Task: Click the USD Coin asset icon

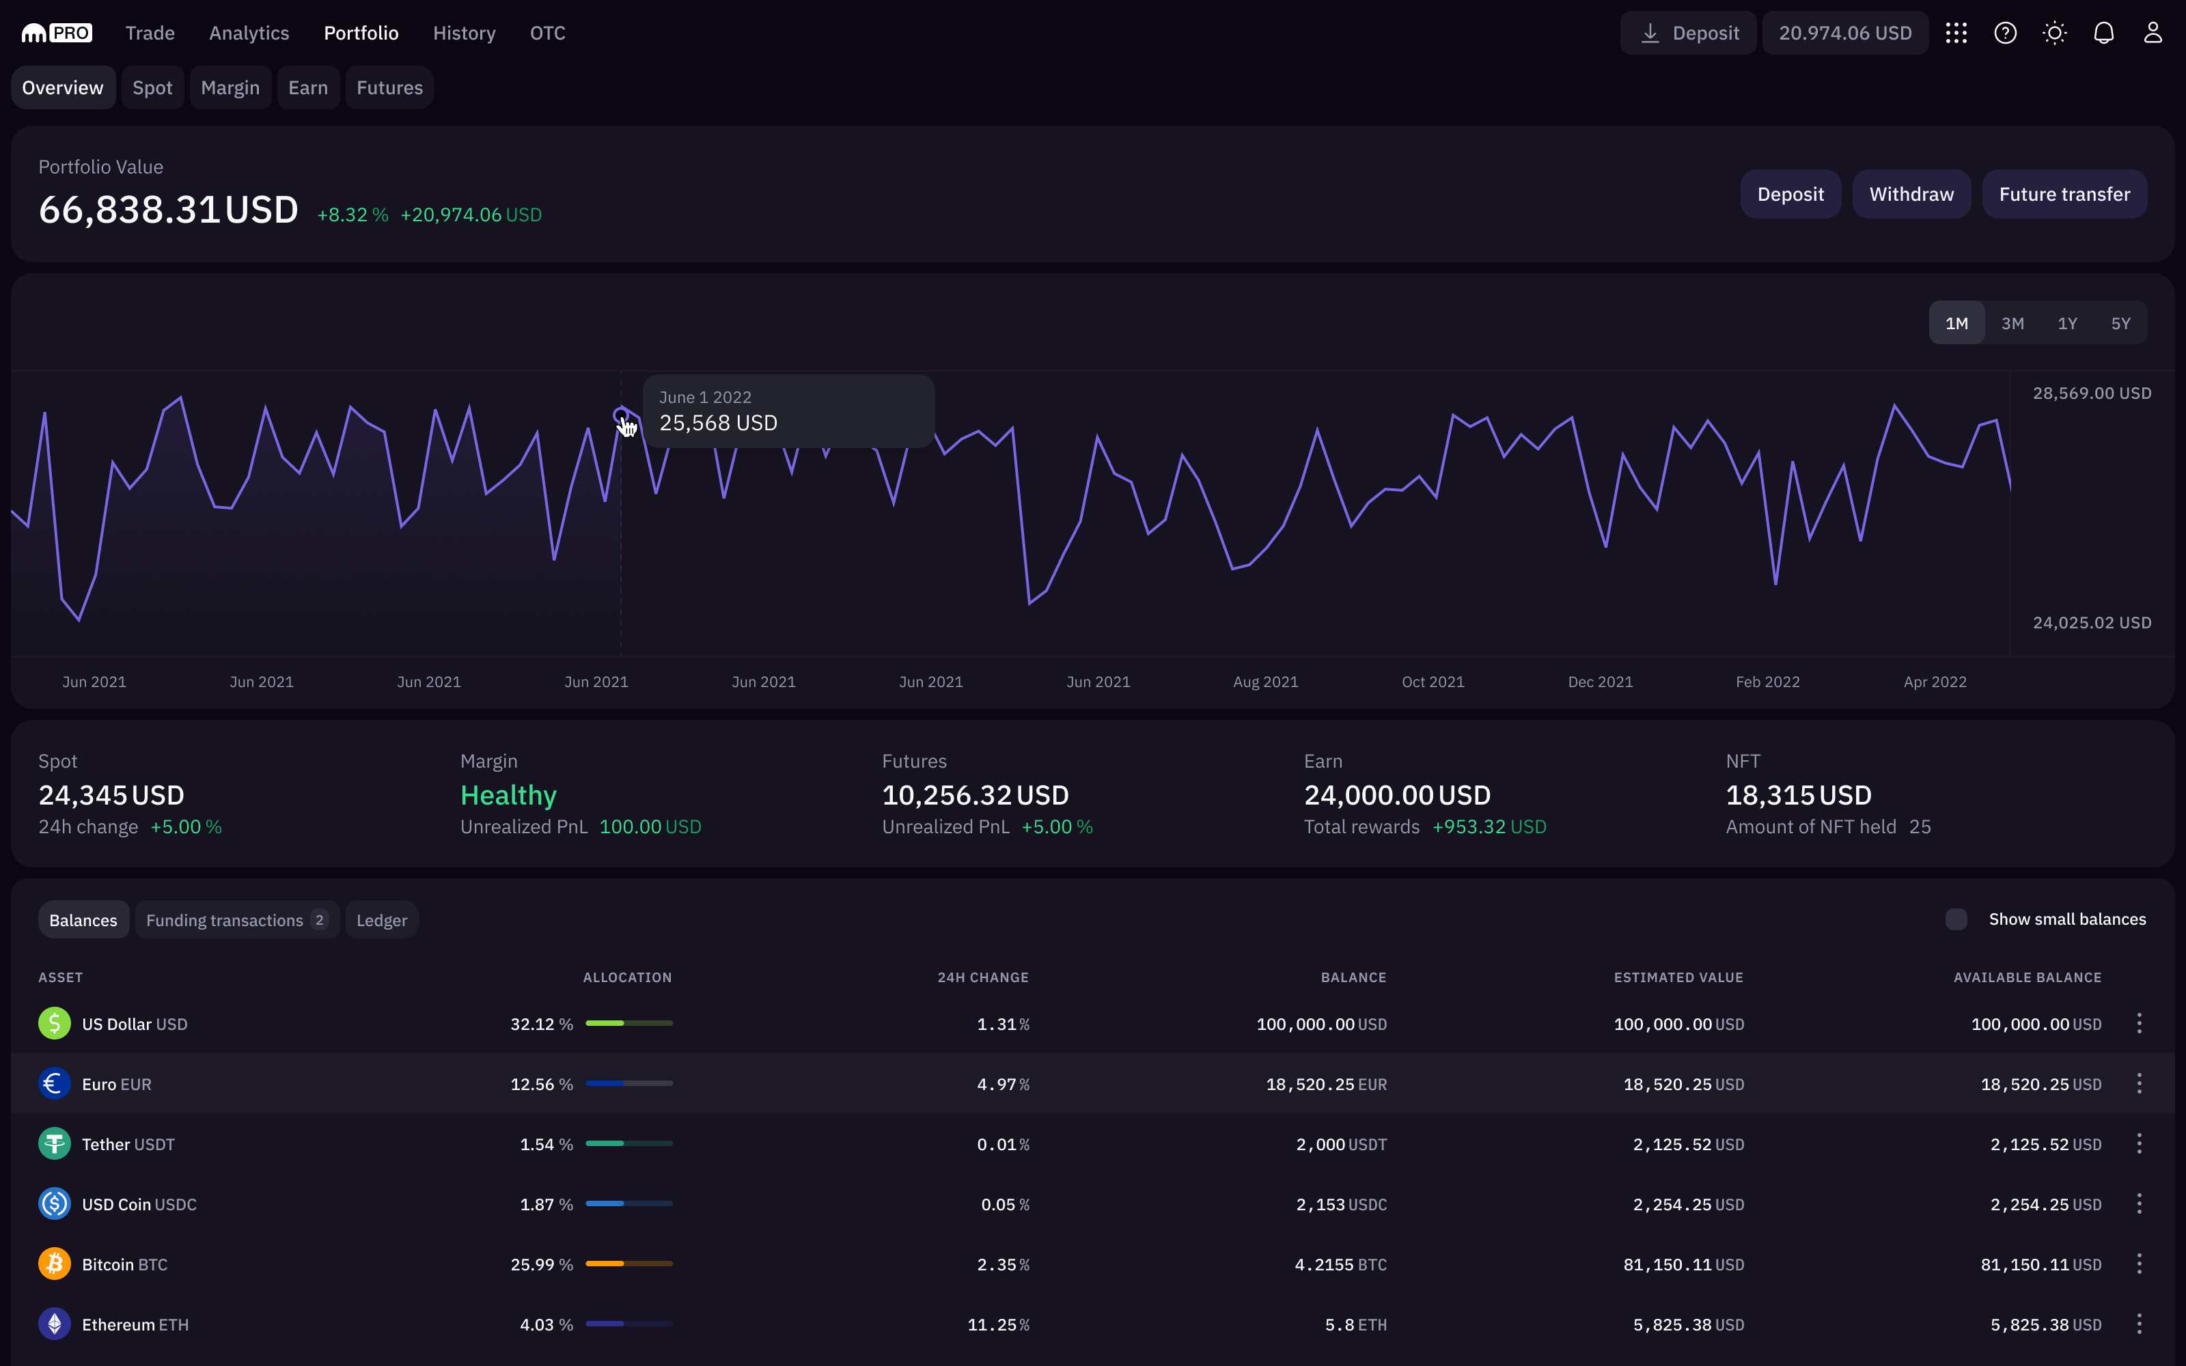Action: [54, 1203]
